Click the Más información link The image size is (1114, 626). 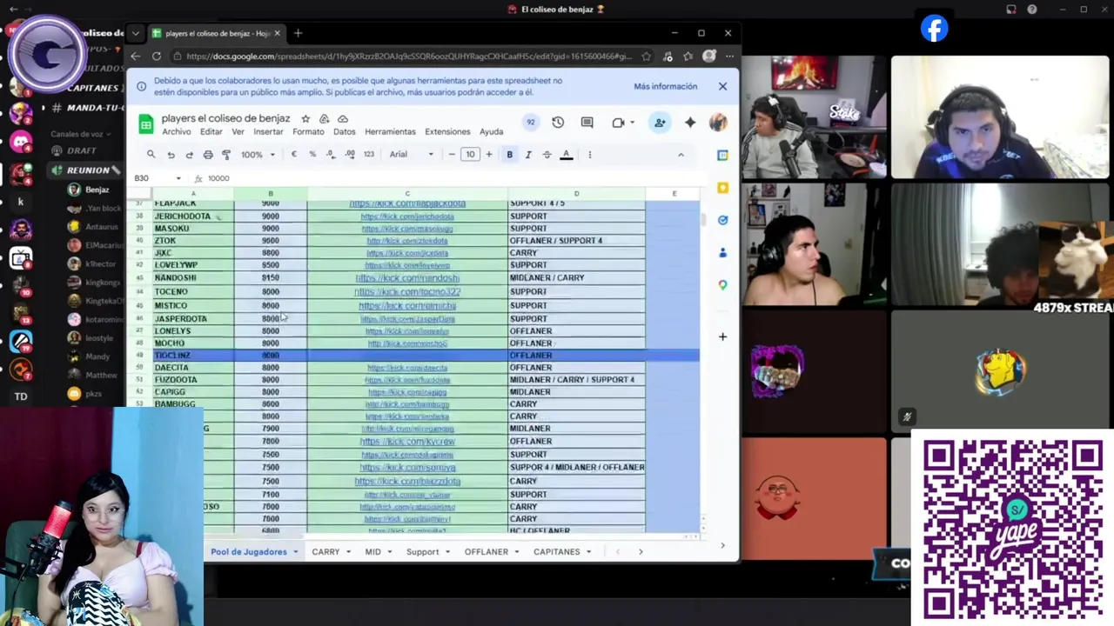[666, 87]
